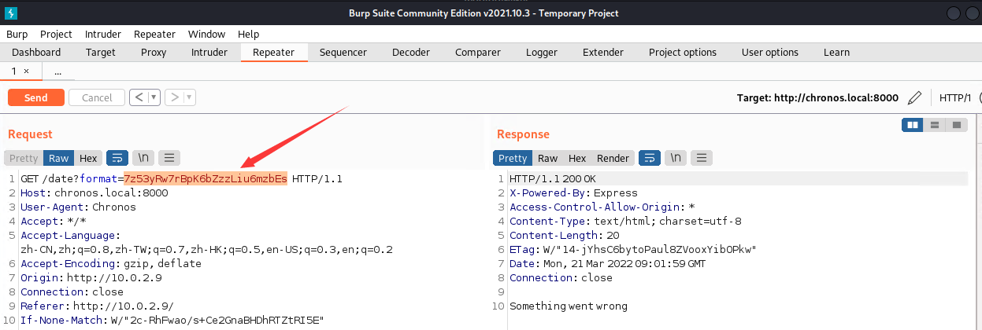Click the Referer: http://10.0.2.9/ header
This screenshot has height=330, width=982.
pyautogui.click(x=98, y=306)
